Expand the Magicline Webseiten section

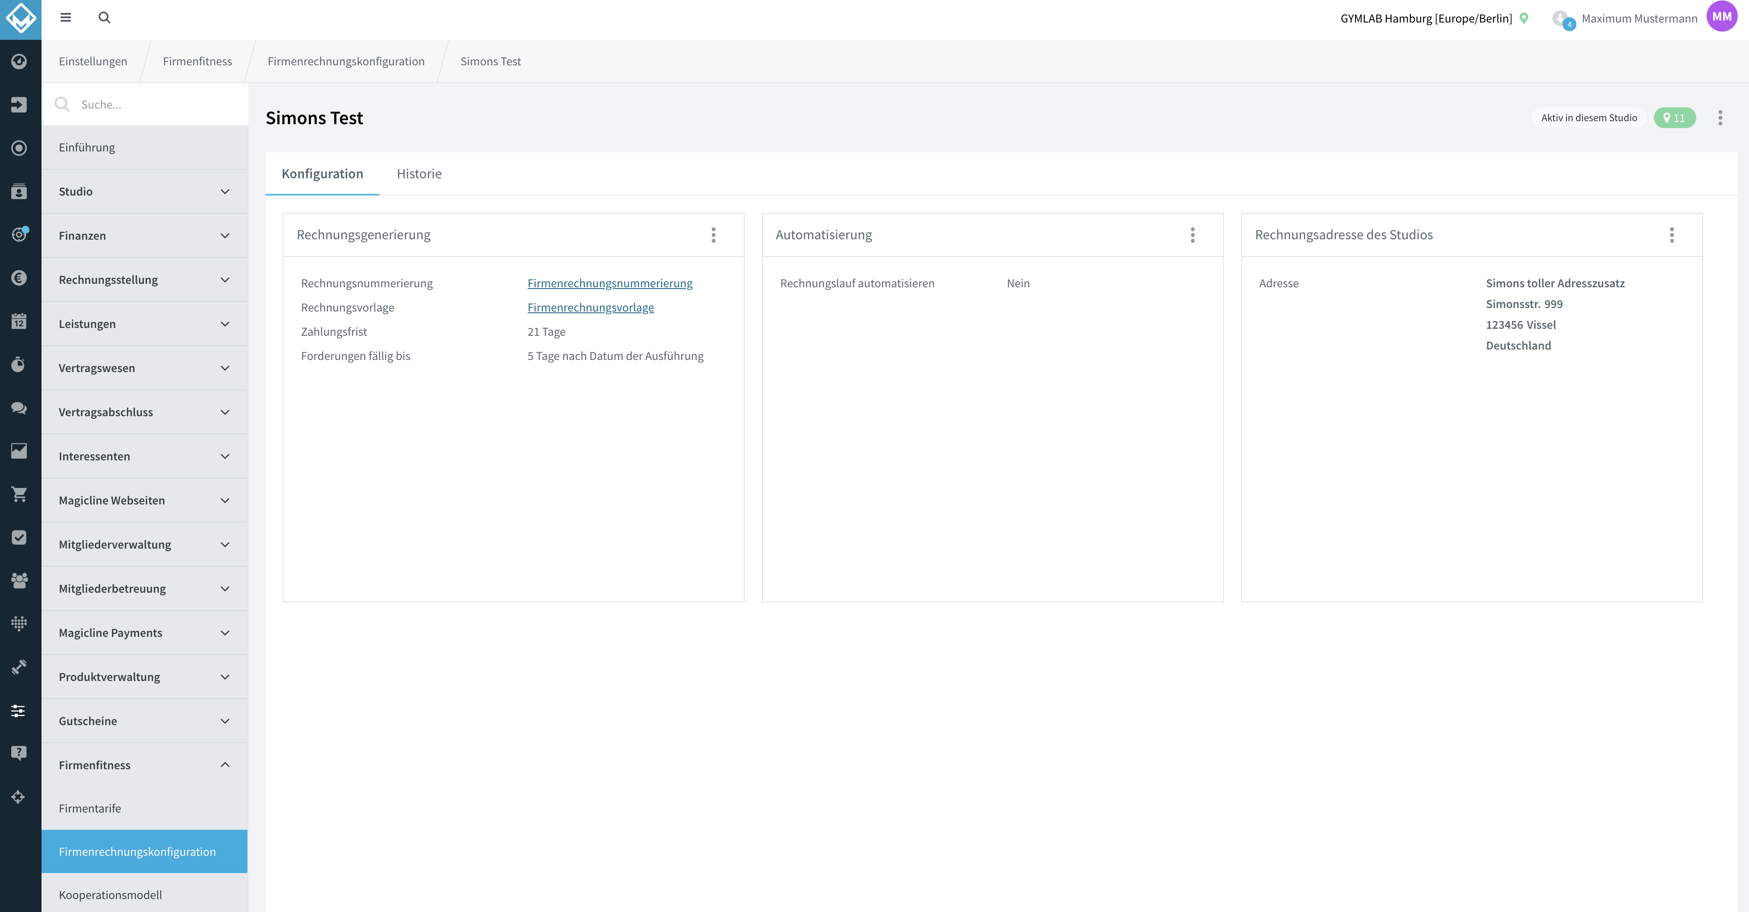[x=144, y=501]
